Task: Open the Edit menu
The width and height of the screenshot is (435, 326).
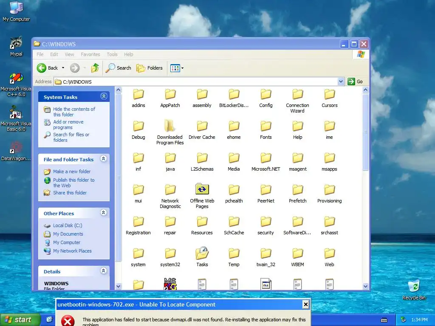Action: click(x=54, y=54)
